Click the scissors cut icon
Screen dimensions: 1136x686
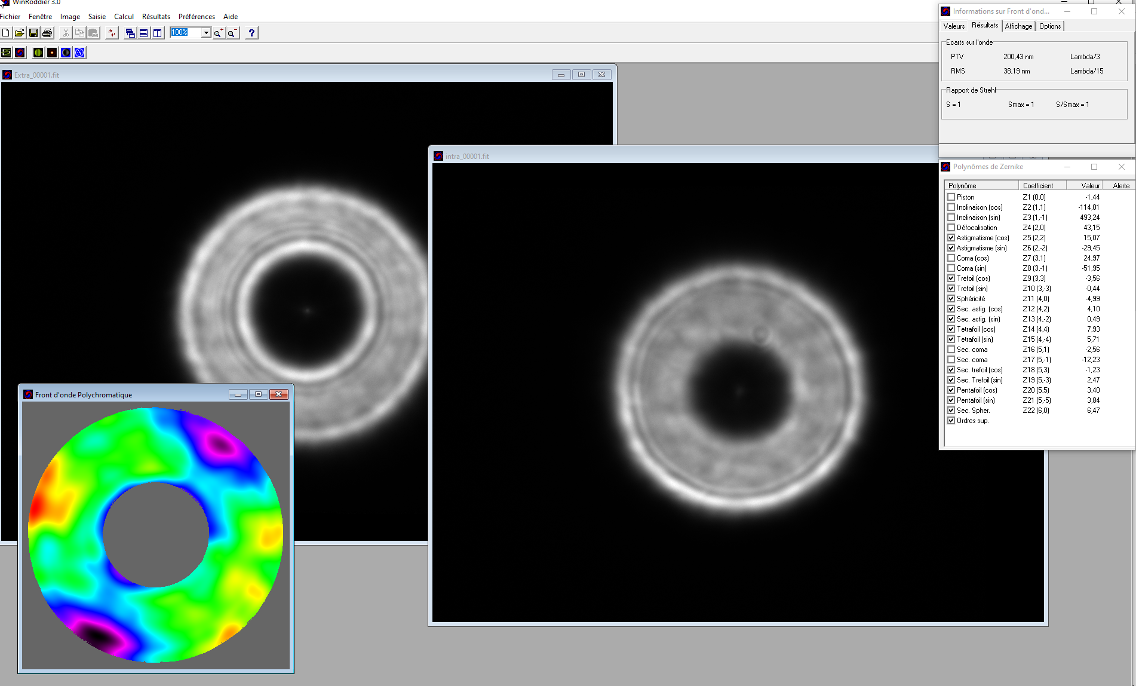coord(66,33)
